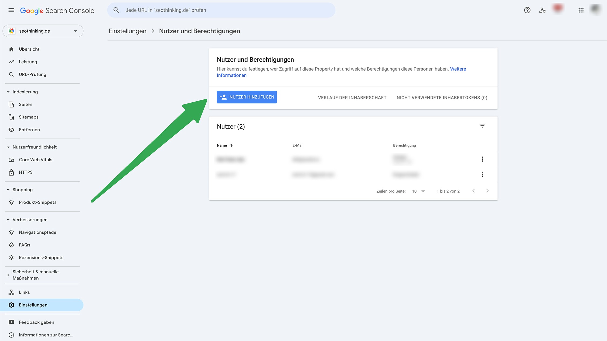Open the Google apps grid
The height and width of the screenshot is (341, 607).
(x=581, y=10)
